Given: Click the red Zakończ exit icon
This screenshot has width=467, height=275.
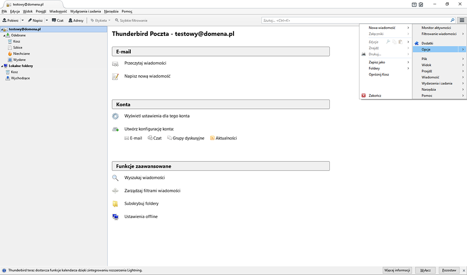Looking at the screenshot, I should [x=364, y=96].
